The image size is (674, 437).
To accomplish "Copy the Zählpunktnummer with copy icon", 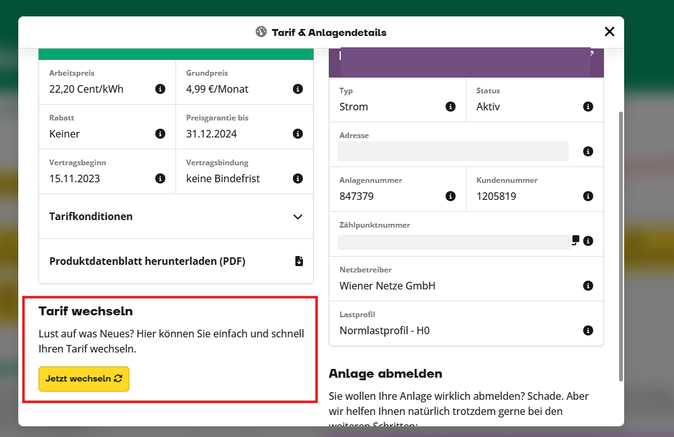I will pos(576,240).
